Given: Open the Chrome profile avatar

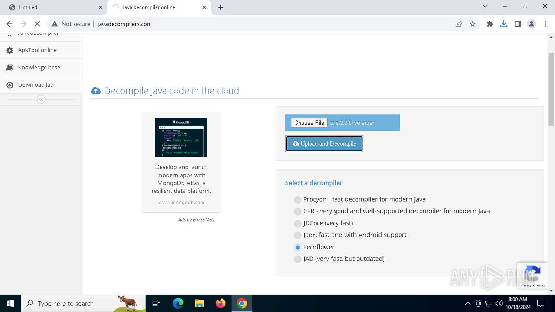Looking at the screenshot, I should [x=532, y=24].
